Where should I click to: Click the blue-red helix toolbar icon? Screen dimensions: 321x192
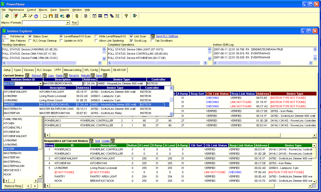57,16
